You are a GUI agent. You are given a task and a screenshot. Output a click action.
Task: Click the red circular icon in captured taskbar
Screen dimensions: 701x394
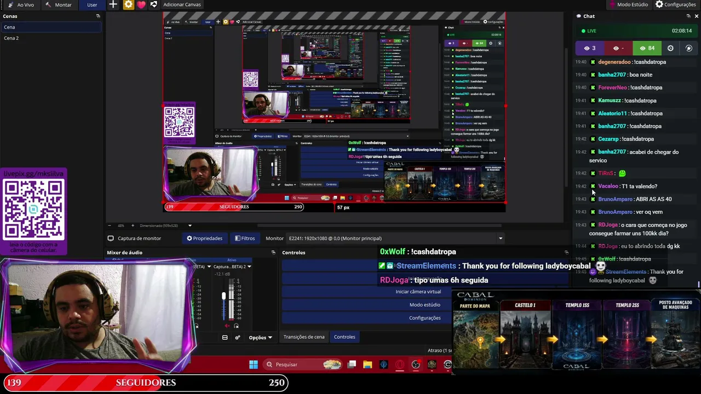[x=400, y=364]
